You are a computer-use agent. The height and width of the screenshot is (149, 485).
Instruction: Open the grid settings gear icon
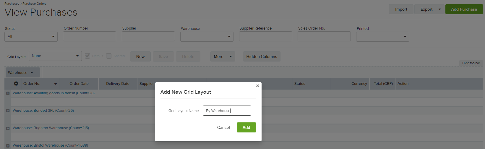point(16,84)
